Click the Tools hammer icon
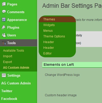Viewport: 102px width, 103px height. [x=4, y=43]
